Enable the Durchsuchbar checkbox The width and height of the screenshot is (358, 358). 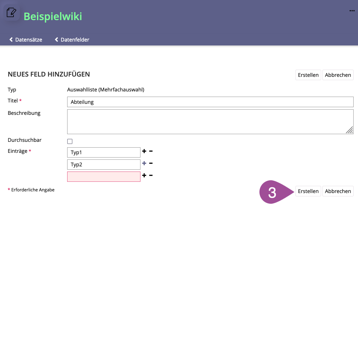coord(70,141)
